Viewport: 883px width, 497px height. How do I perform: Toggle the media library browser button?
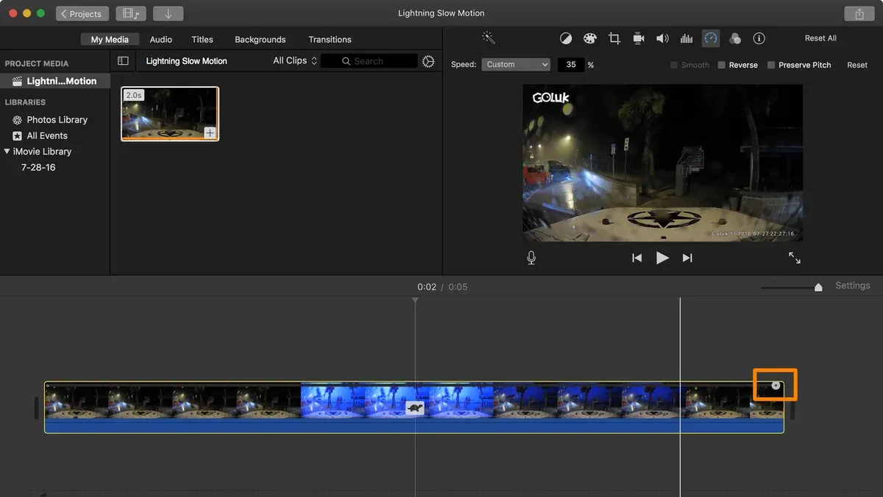point(130,14)
